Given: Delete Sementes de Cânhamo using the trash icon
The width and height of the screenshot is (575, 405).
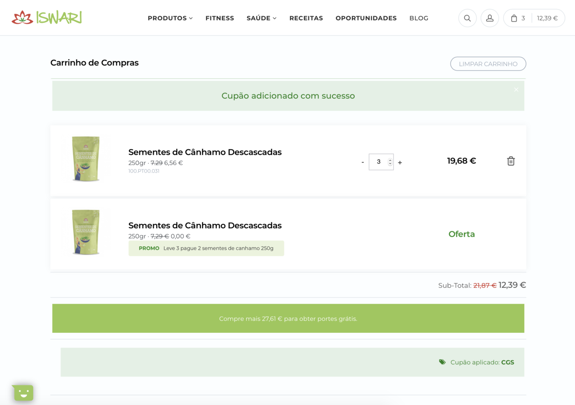Looking at the screenshot, I should pos(511,161).
